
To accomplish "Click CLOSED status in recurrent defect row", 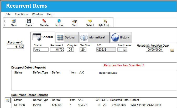I will tap(19, 105).
